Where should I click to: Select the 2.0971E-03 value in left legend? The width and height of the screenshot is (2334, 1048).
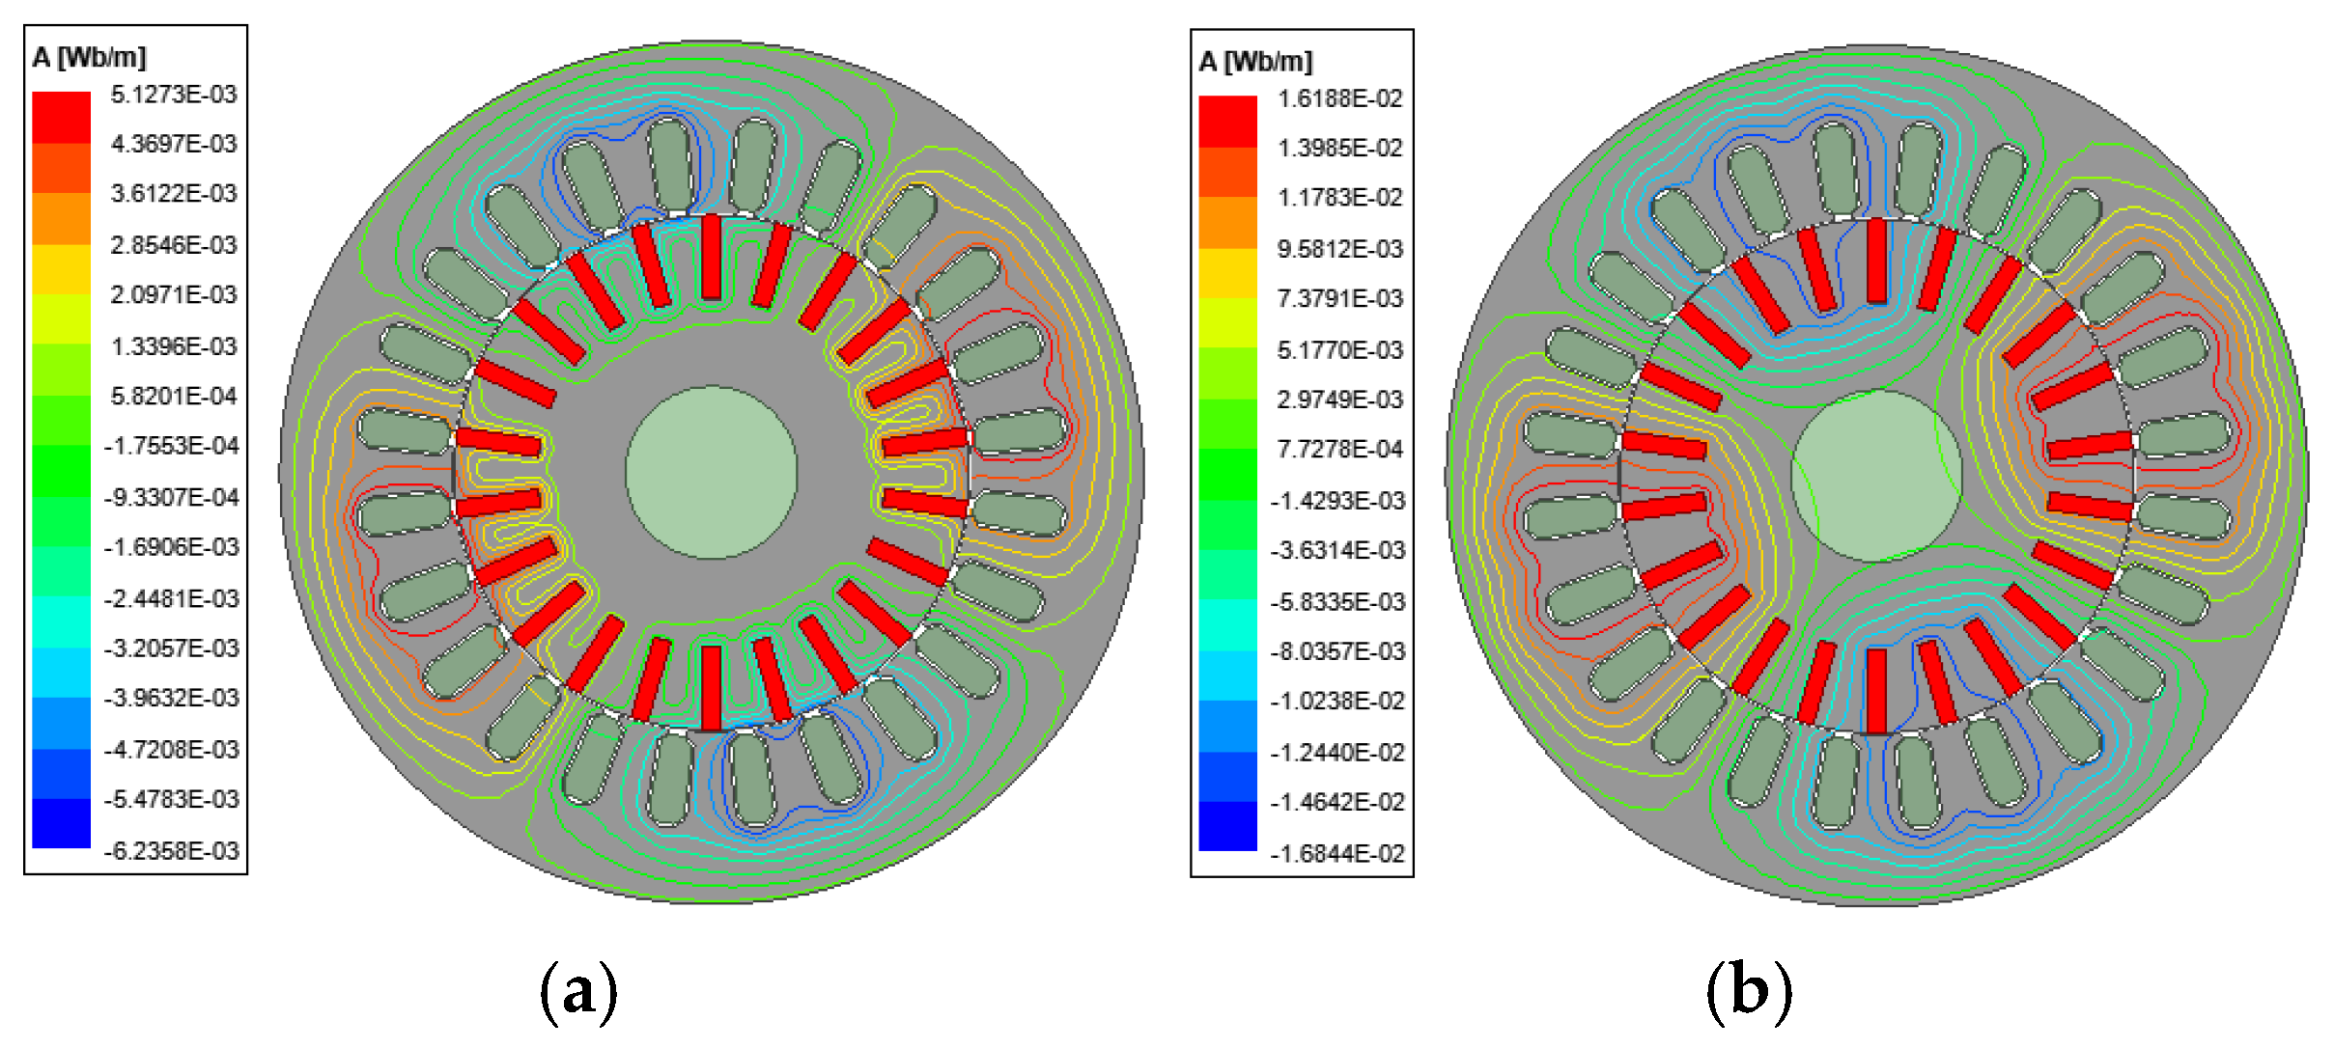click(173, 294)
